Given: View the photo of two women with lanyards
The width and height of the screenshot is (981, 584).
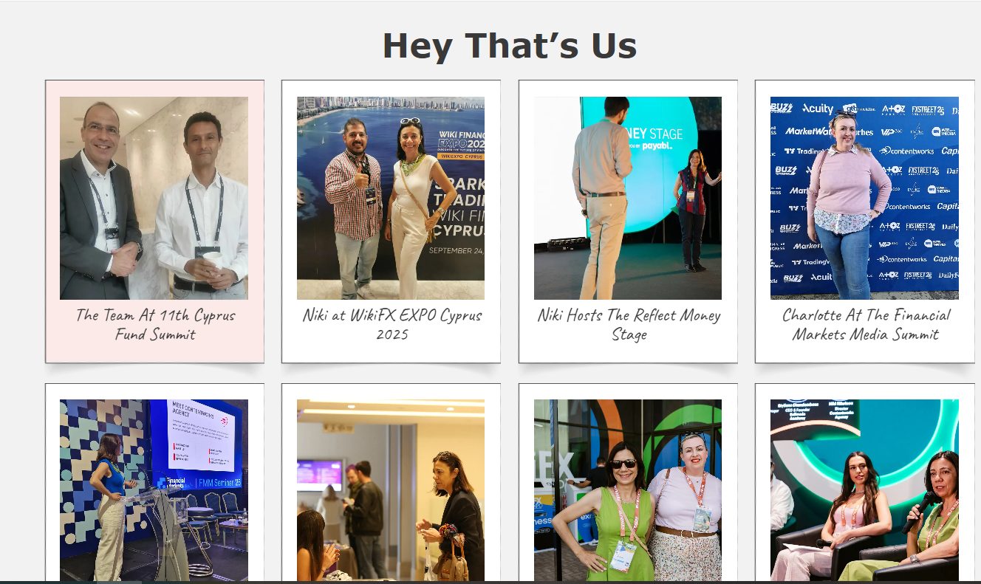Looking at the screenshot, I should coord(628,490).
